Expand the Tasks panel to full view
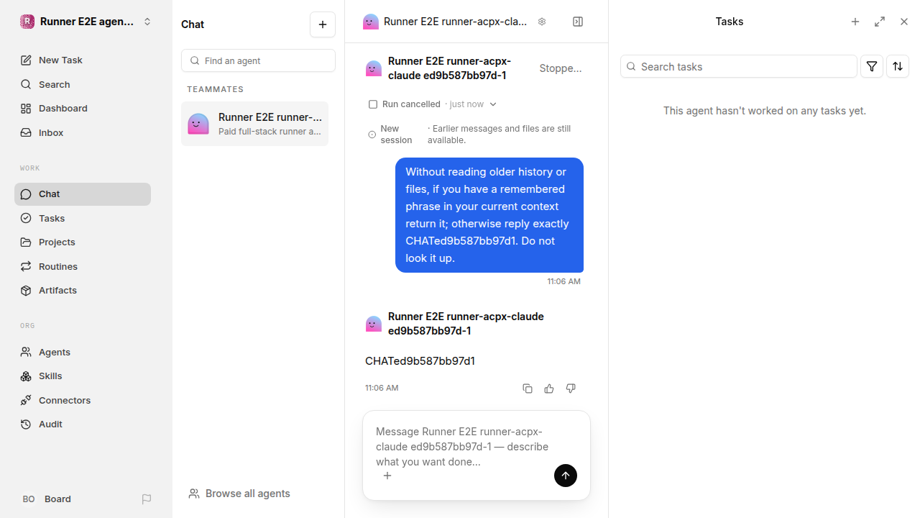Image resolution: width=920 pixels, height=518 pixels. coord(880,22)
